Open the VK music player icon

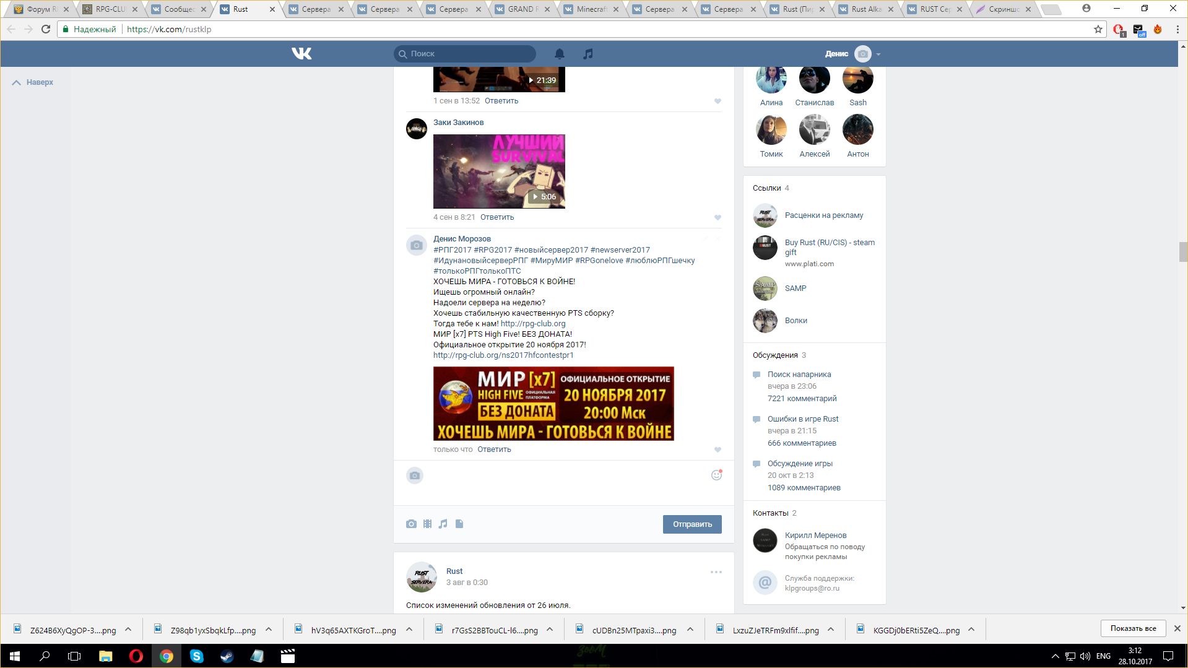point(588,54)
